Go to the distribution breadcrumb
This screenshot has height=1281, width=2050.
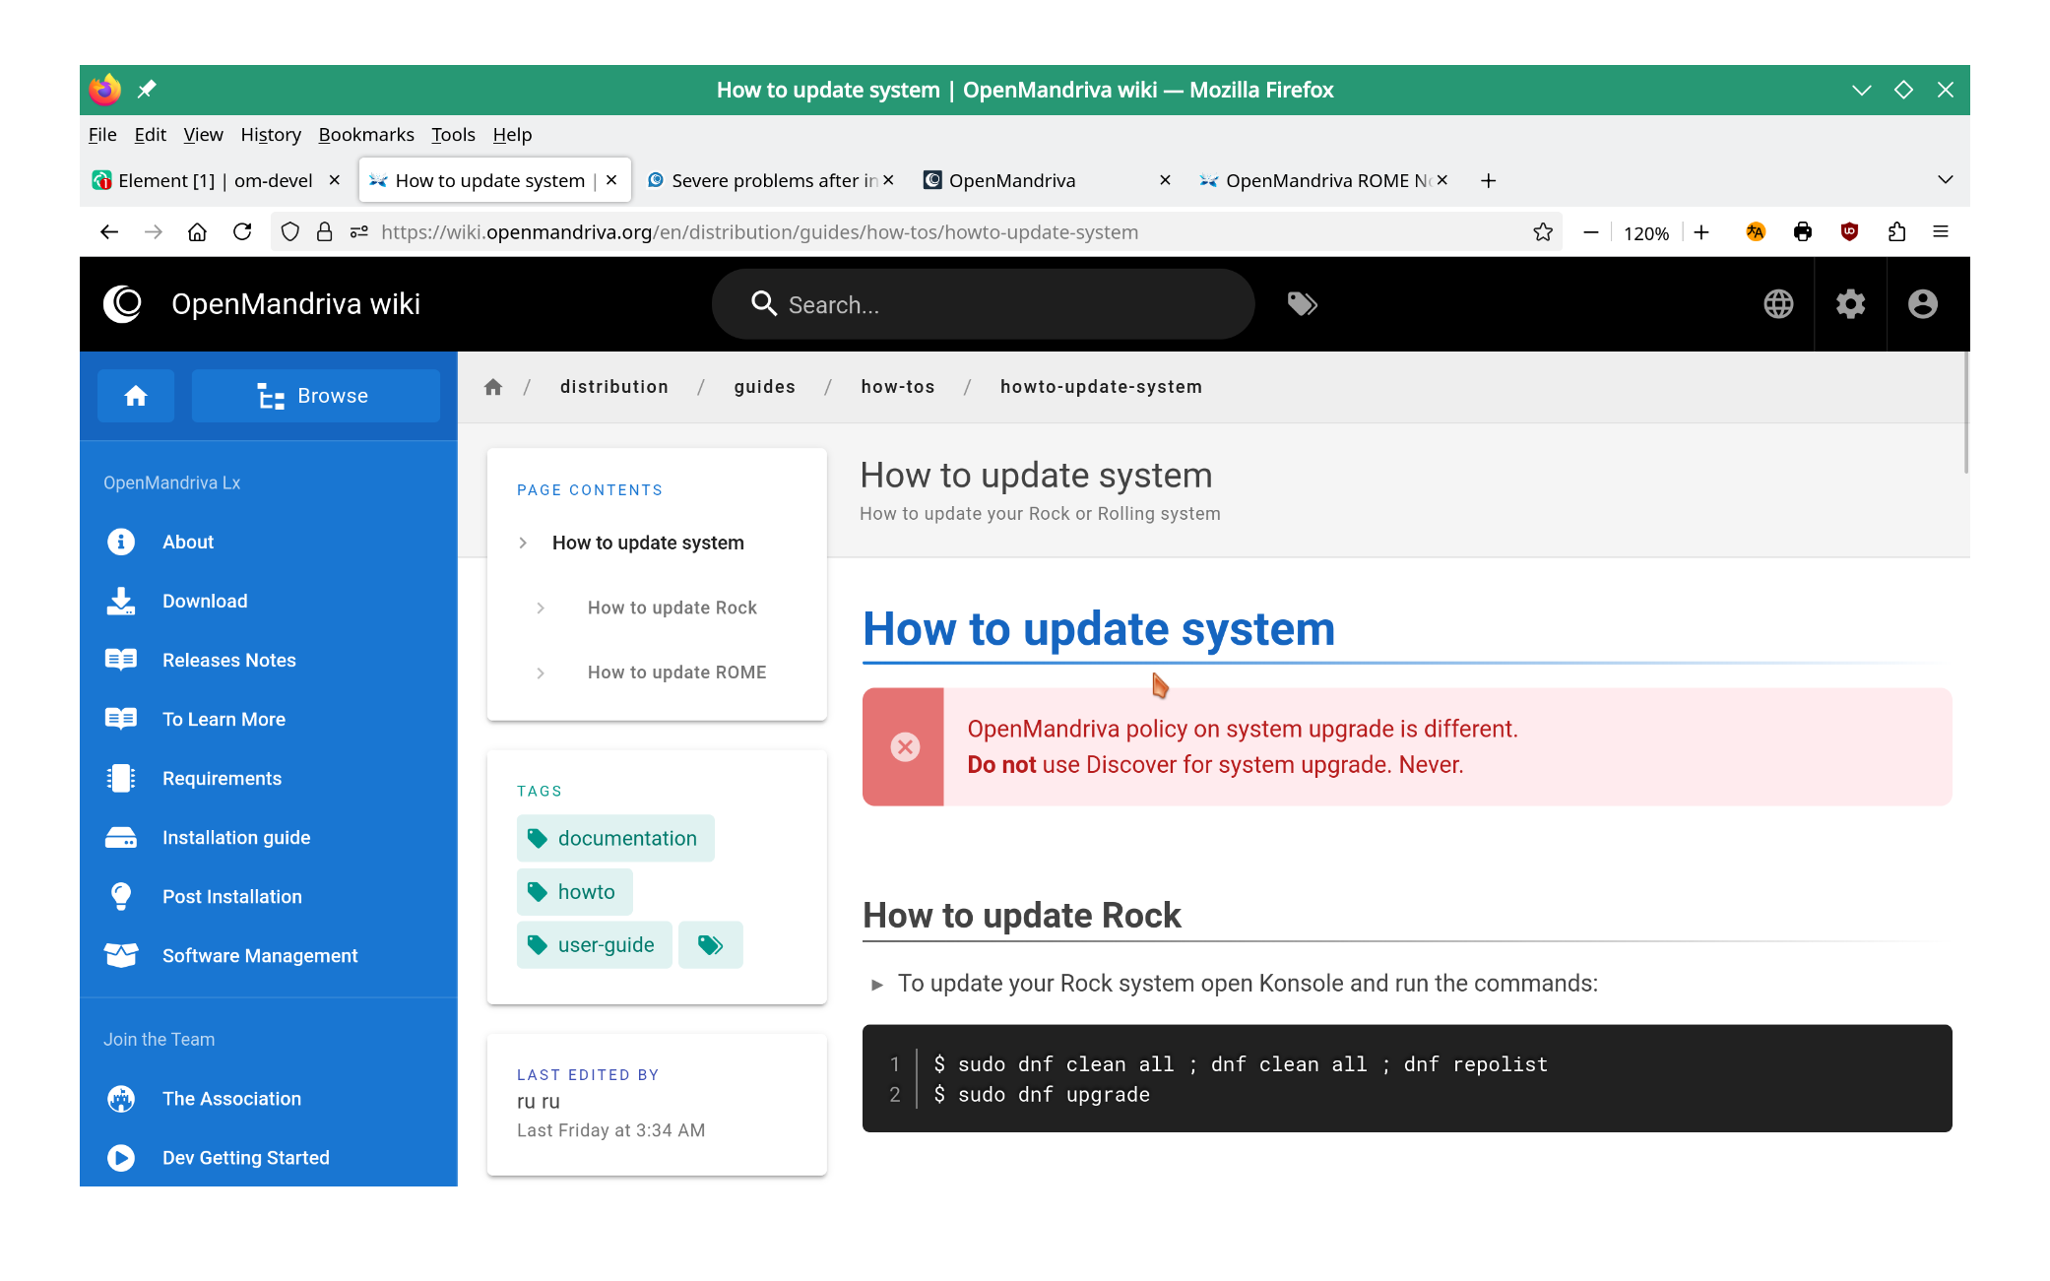pos(614,387)
